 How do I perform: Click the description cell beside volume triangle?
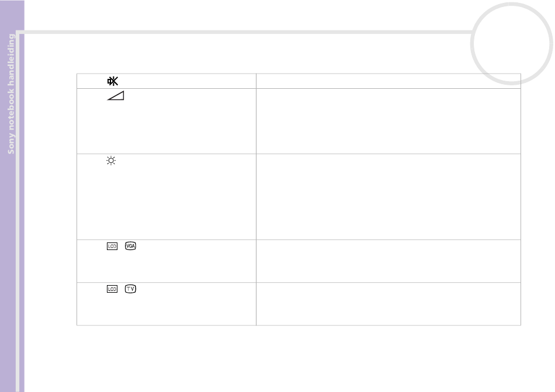388,121
